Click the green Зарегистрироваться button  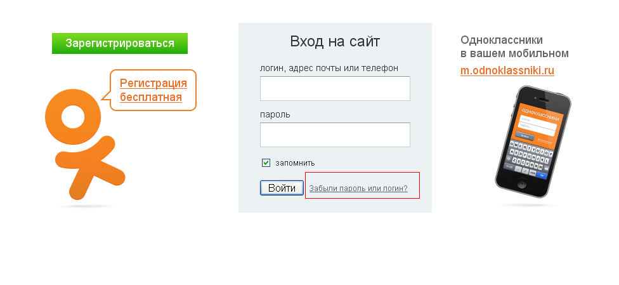pyautogui.click(x=120, y=44)
